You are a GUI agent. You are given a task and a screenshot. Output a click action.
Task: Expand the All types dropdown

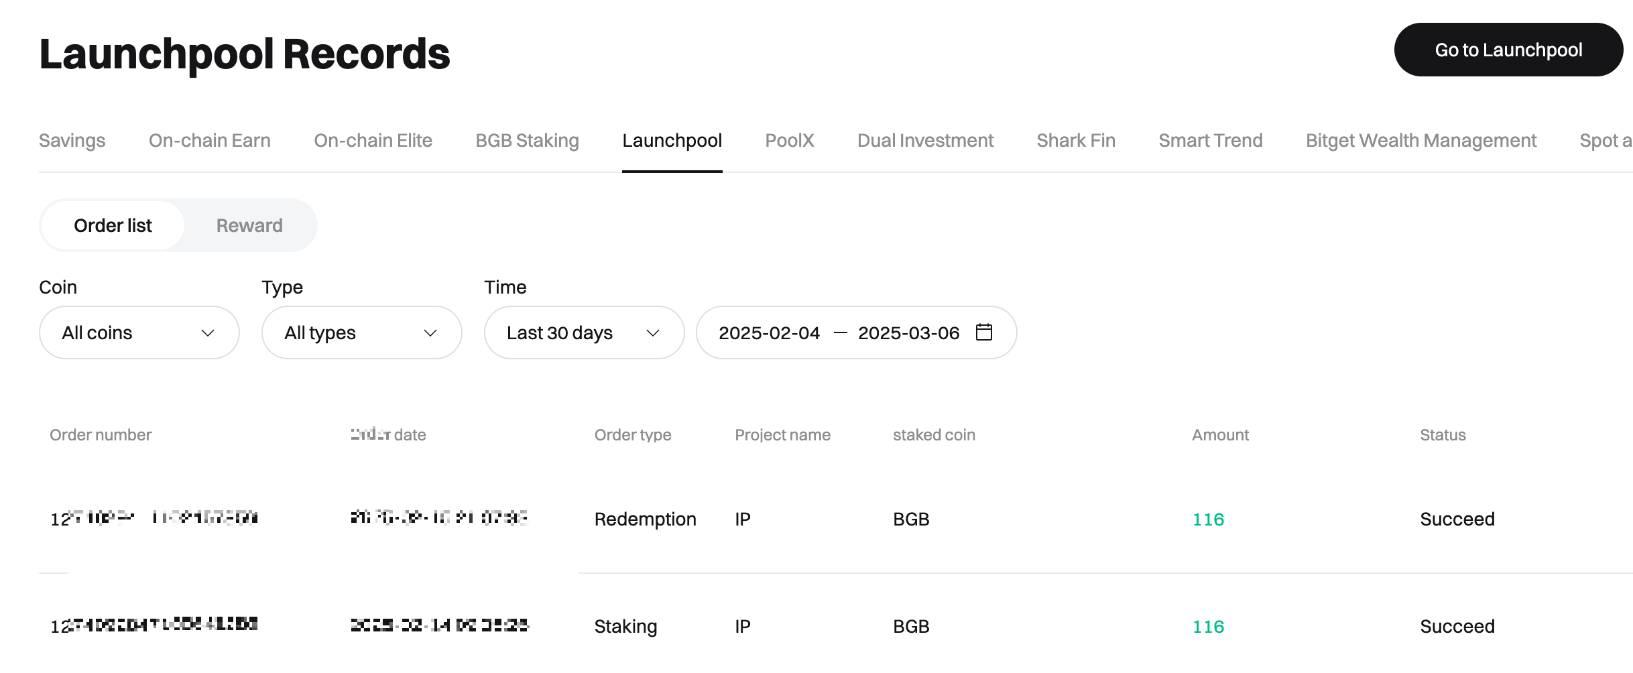coord(362,332)
